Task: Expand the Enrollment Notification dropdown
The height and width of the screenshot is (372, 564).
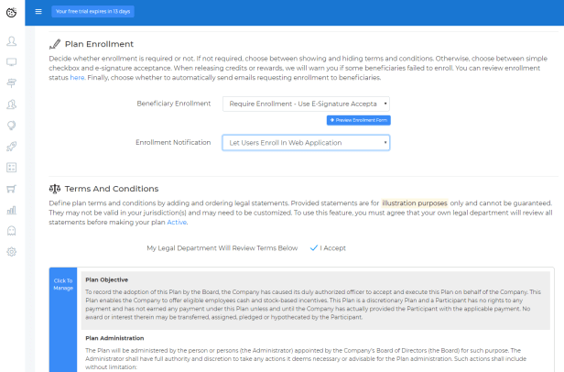Action: click(306, 143)
